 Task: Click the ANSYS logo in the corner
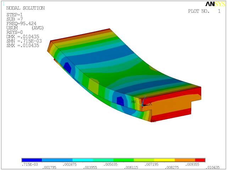(x=214, y=4)
